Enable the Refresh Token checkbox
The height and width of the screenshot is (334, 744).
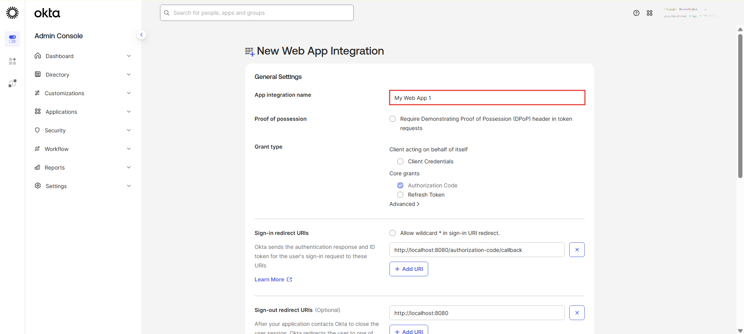[400, 195]
